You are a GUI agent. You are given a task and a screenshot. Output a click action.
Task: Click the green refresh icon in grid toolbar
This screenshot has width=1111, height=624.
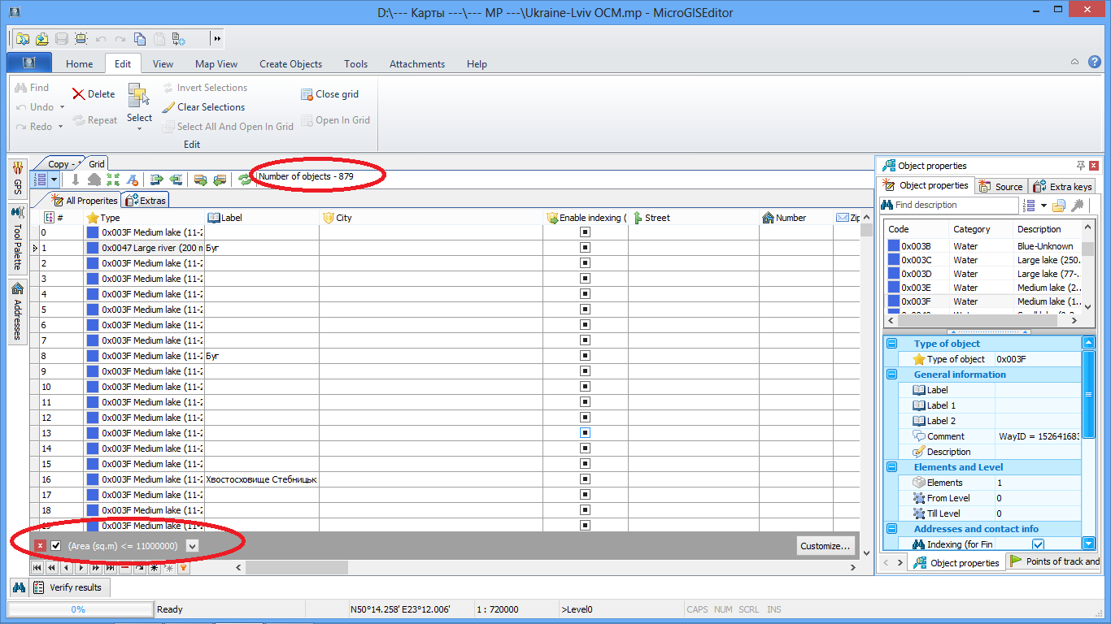tap(245, 180)
